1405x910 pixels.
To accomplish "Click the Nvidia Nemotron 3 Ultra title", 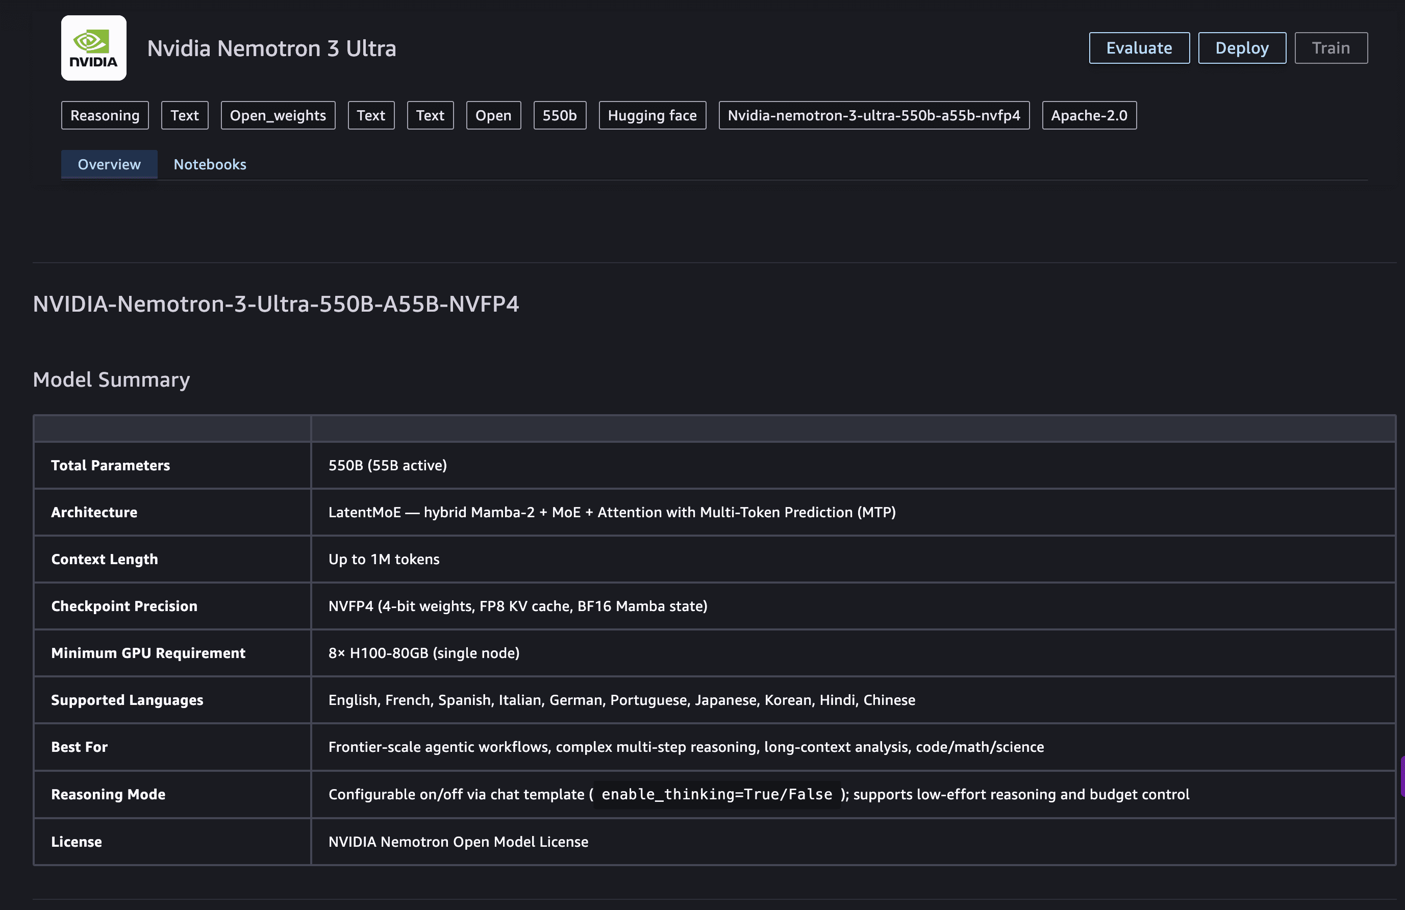I will (271, 48).
